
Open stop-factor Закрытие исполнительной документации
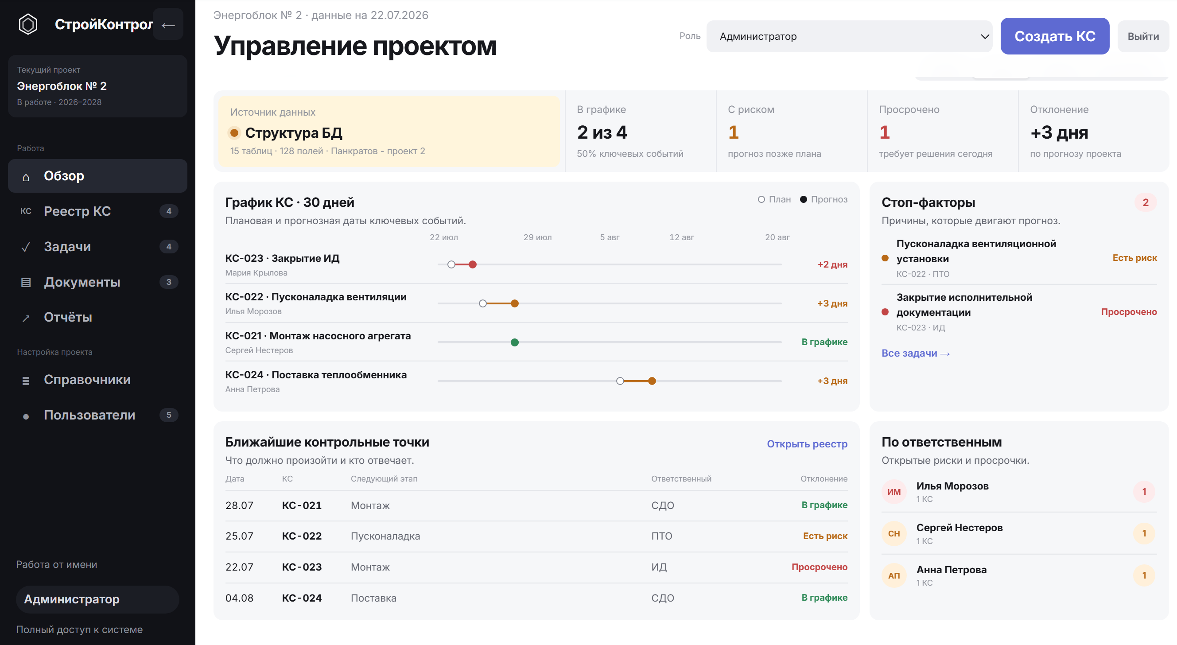point(1019,312)
